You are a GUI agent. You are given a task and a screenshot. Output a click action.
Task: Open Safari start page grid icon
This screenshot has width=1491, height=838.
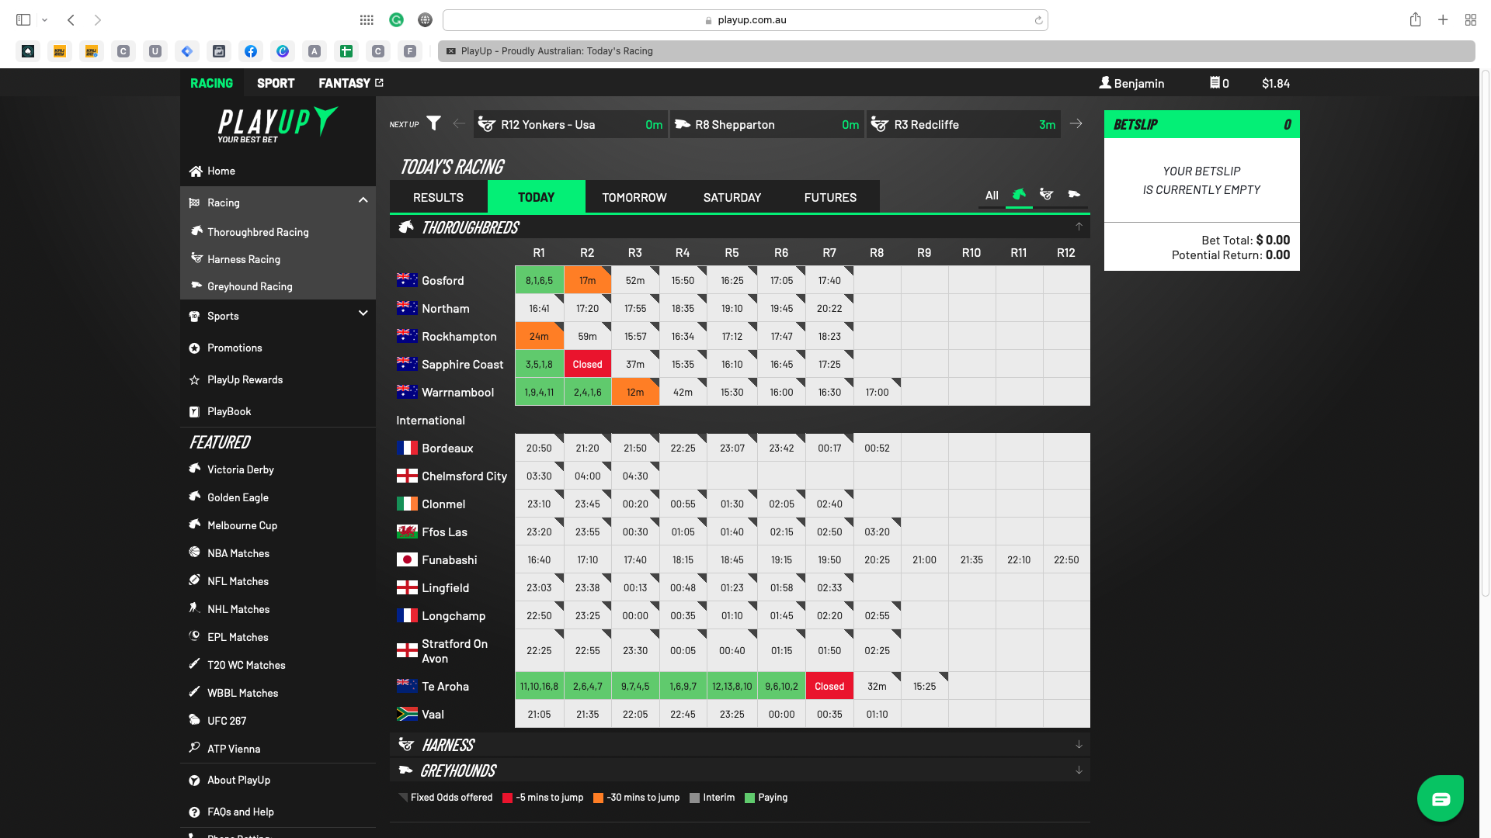point(367,19)
